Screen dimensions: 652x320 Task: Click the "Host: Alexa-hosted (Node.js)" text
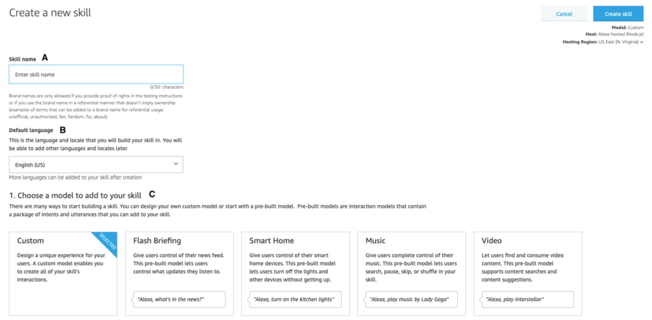coord(615,35)
